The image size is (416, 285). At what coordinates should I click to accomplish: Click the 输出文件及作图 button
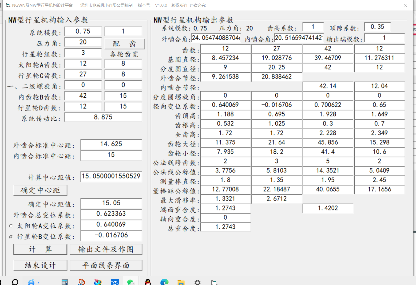click(x=106, y=249)
